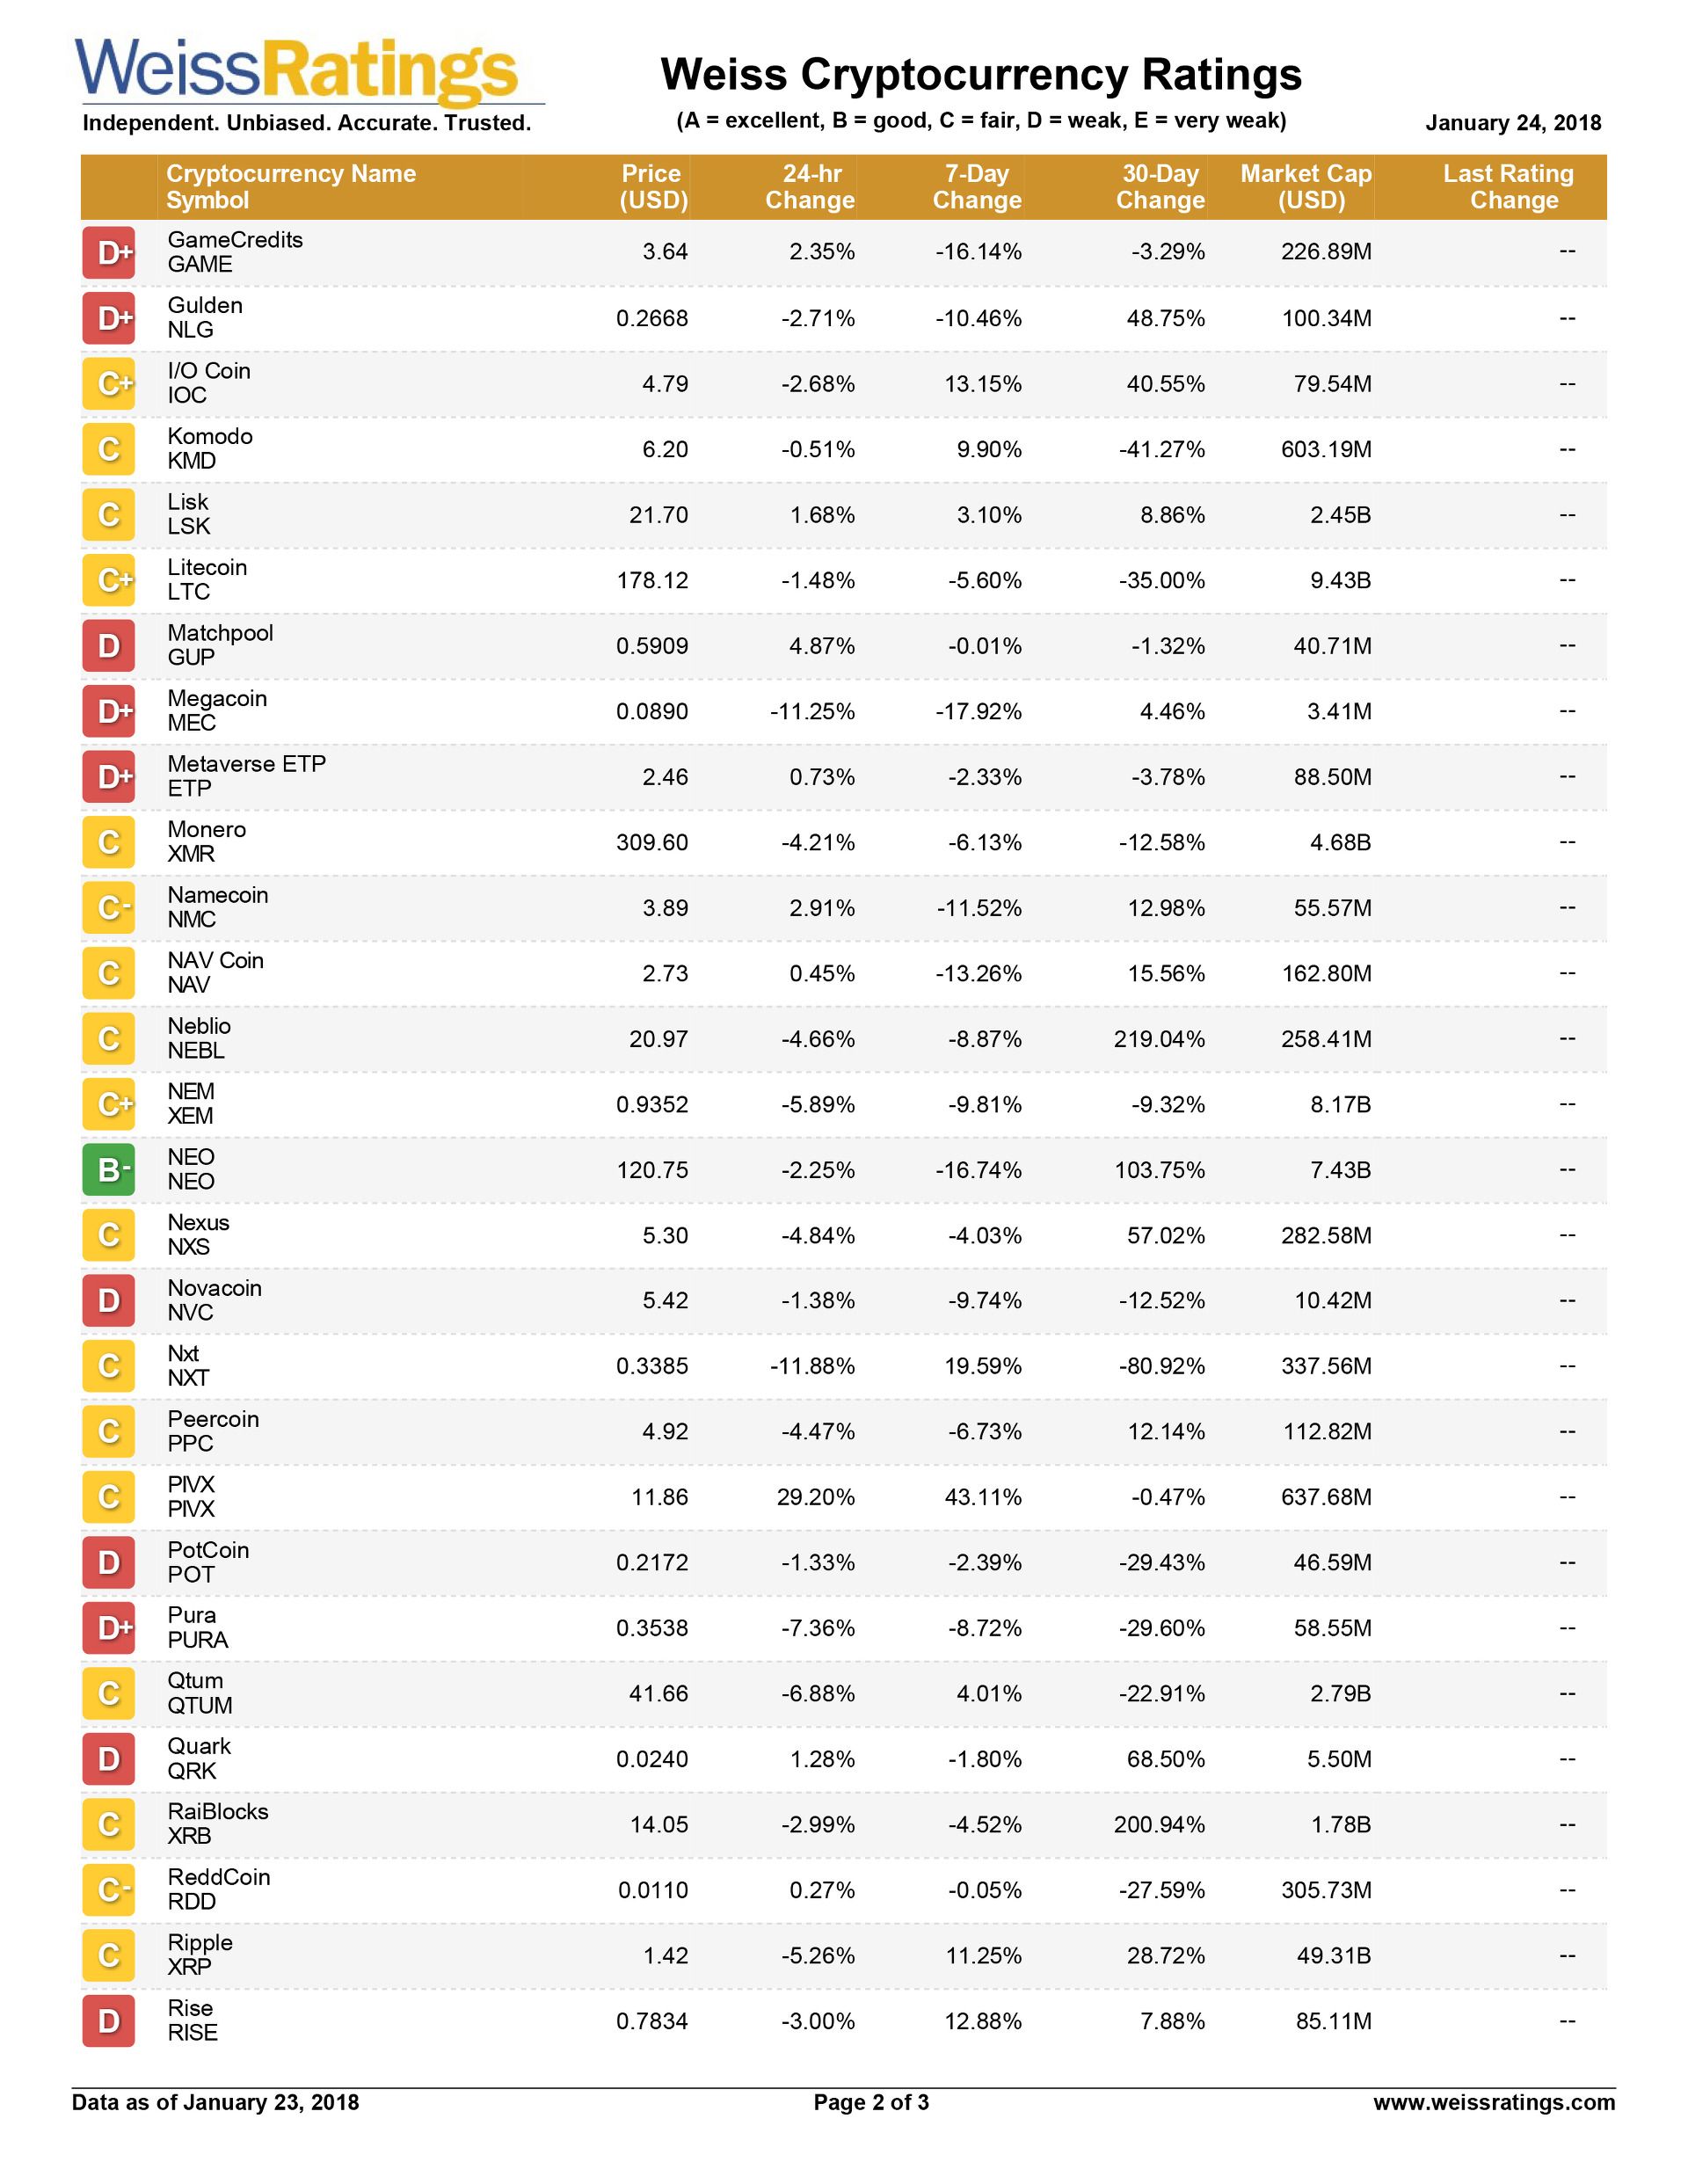Click the RaiBlocks name in the table
Viewport: 1688px width, 2184px height.
[218, 1812]
